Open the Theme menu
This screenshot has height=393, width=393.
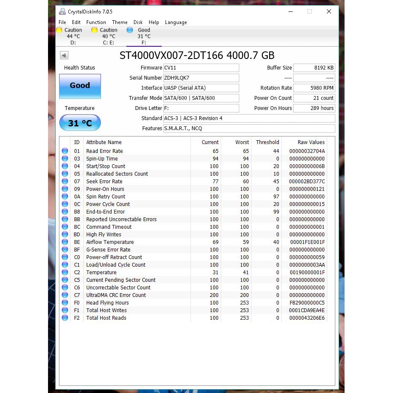120,22
